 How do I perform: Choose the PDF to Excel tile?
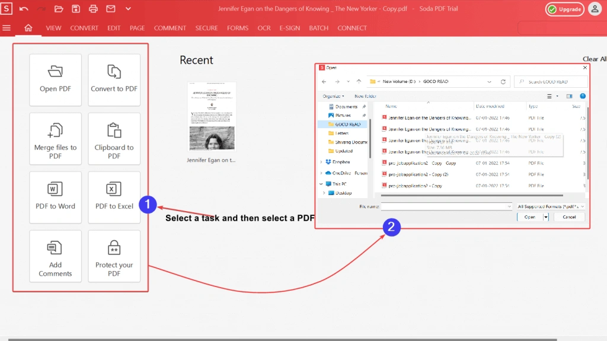(114, 197)
